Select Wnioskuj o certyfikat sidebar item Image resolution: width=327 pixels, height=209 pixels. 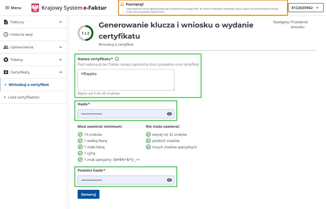tap(29, 85)
